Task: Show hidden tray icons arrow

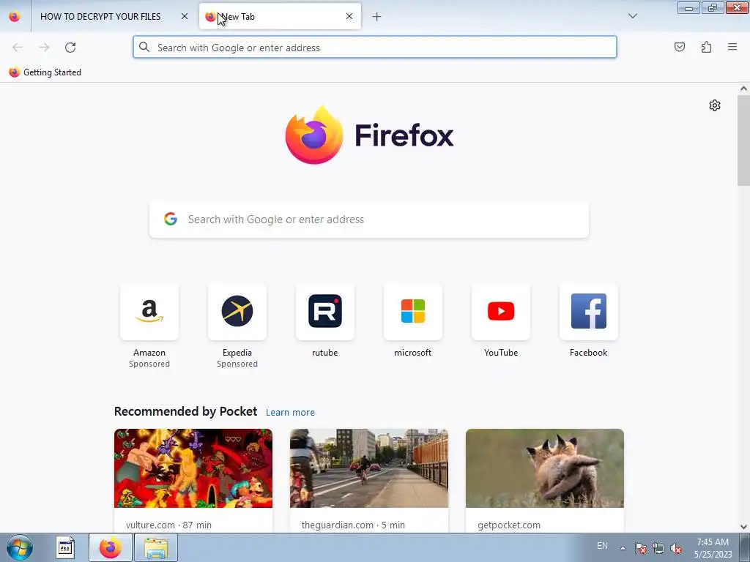Action: point(623,548)
